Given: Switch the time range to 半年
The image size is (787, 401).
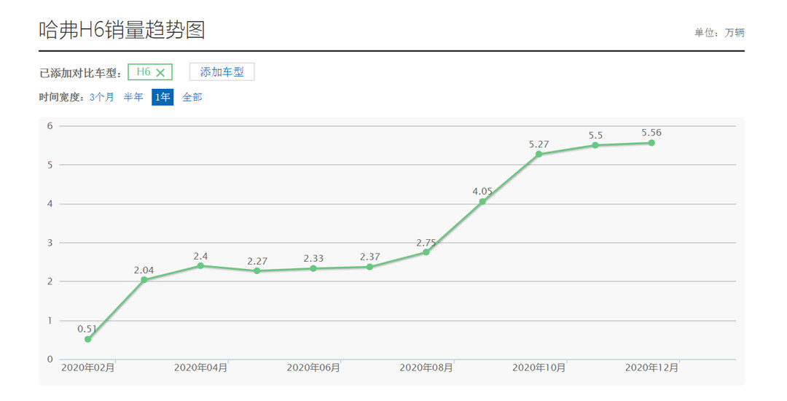Looking at the screenshot, I should [133, 97].
